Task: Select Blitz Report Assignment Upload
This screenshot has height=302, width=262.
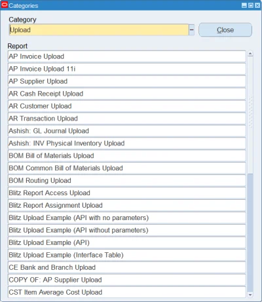Action: (127, 206)
